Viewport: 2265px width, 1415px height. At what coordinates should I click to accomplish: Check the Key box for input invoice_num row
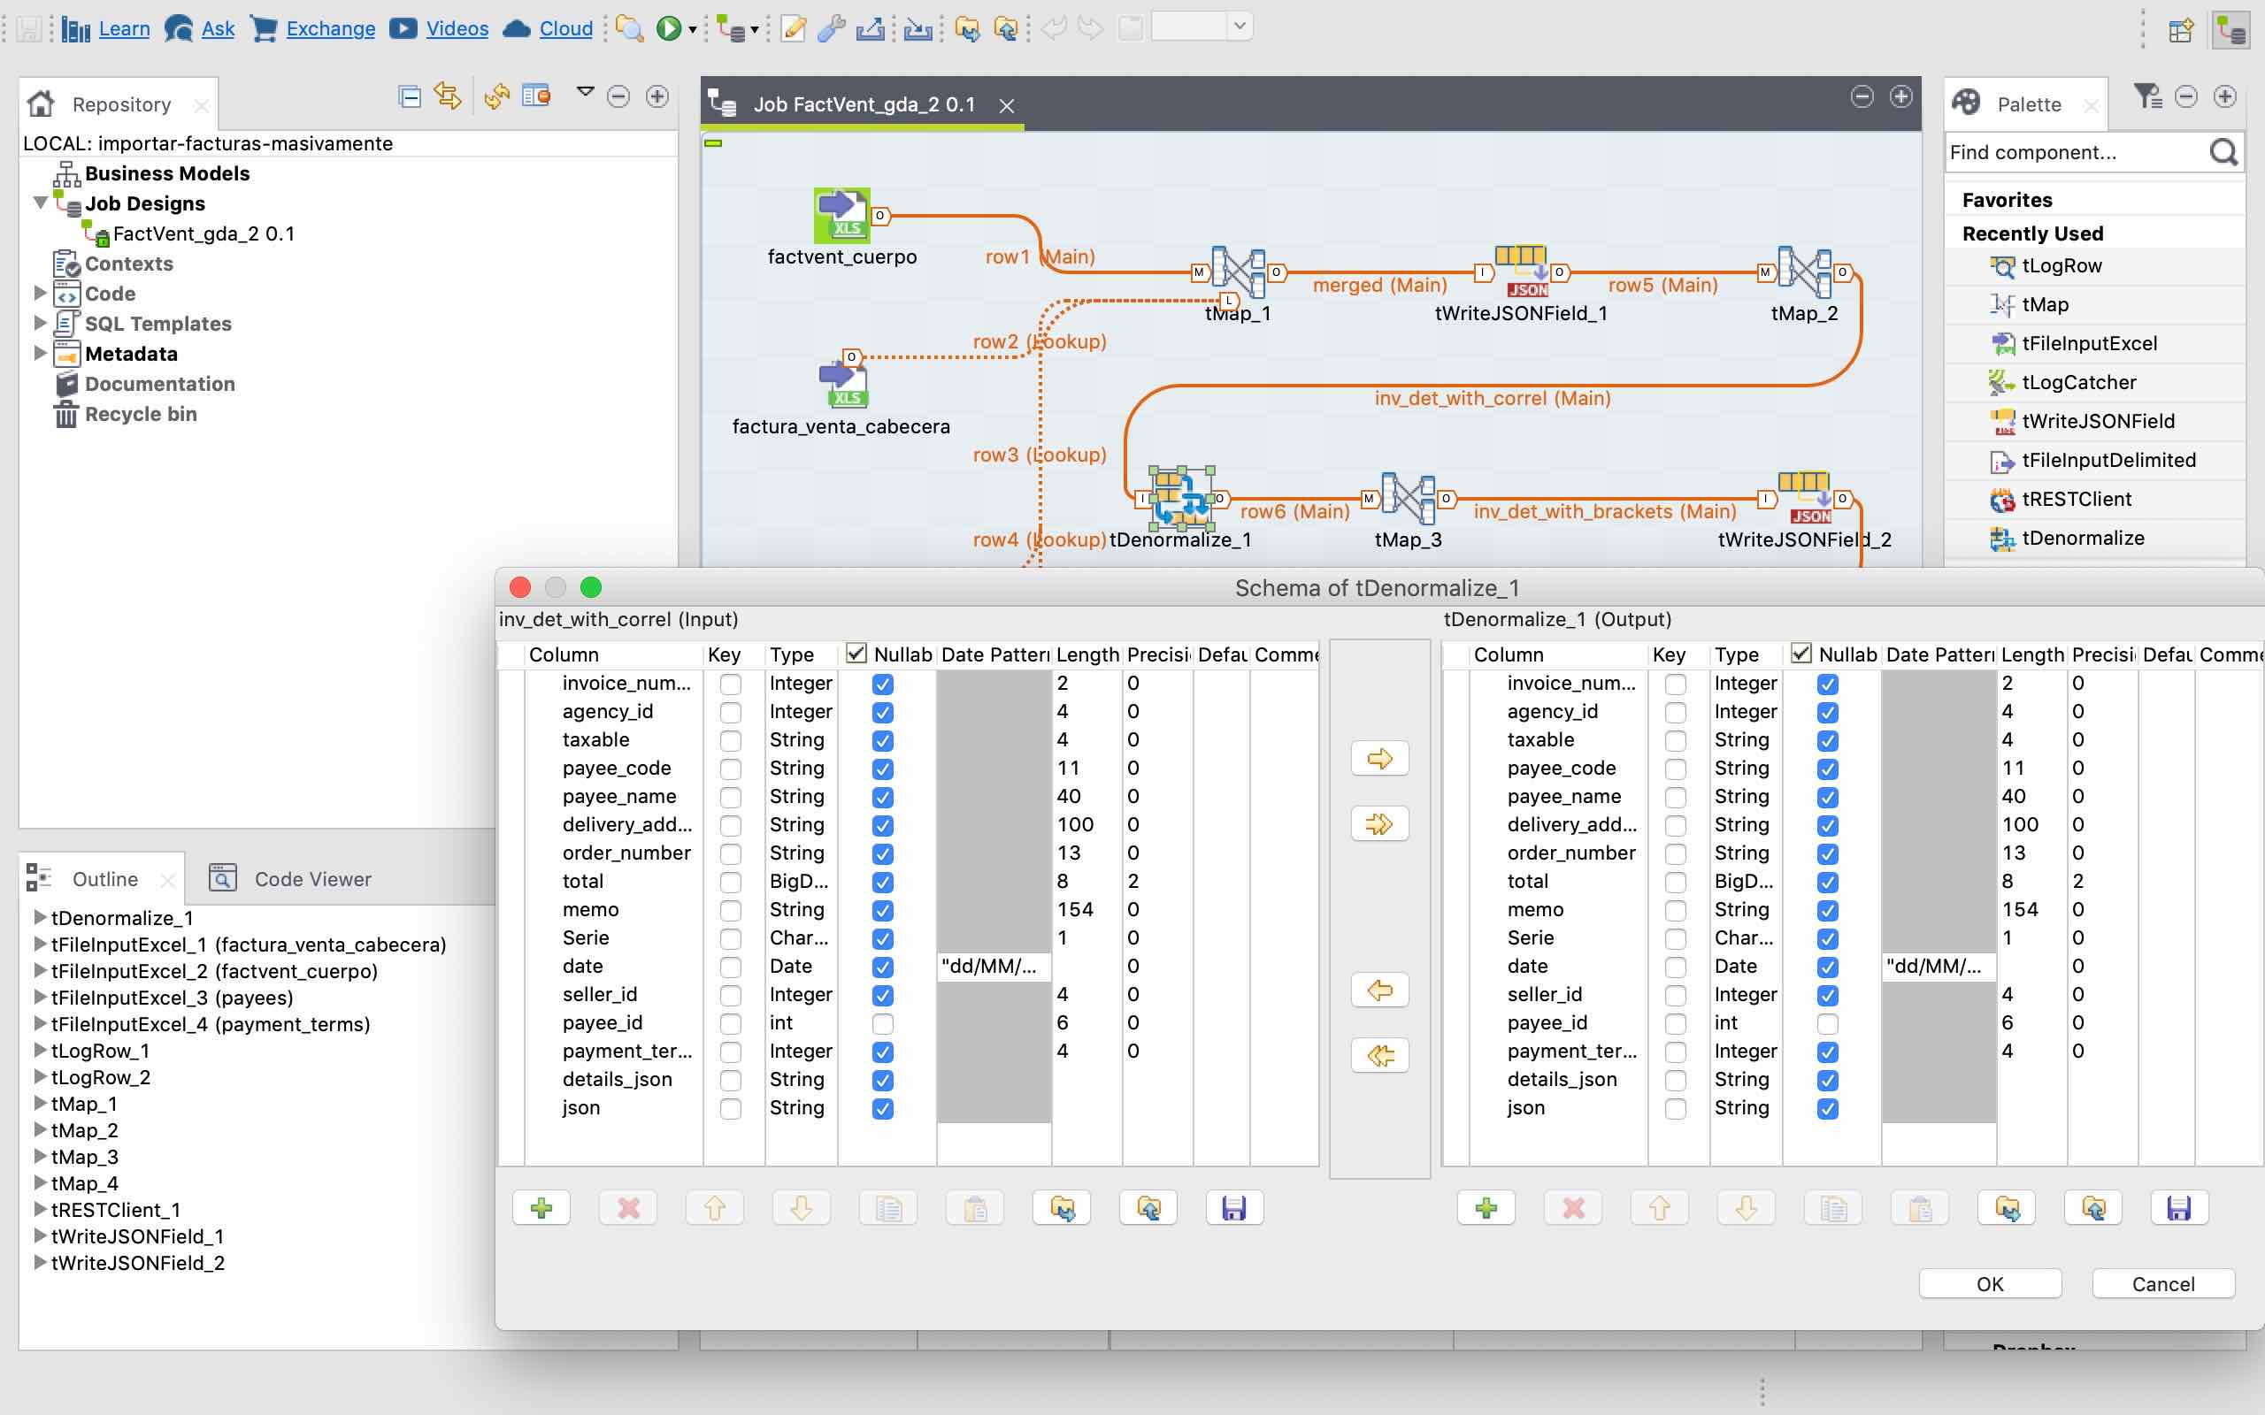point(730,685)
